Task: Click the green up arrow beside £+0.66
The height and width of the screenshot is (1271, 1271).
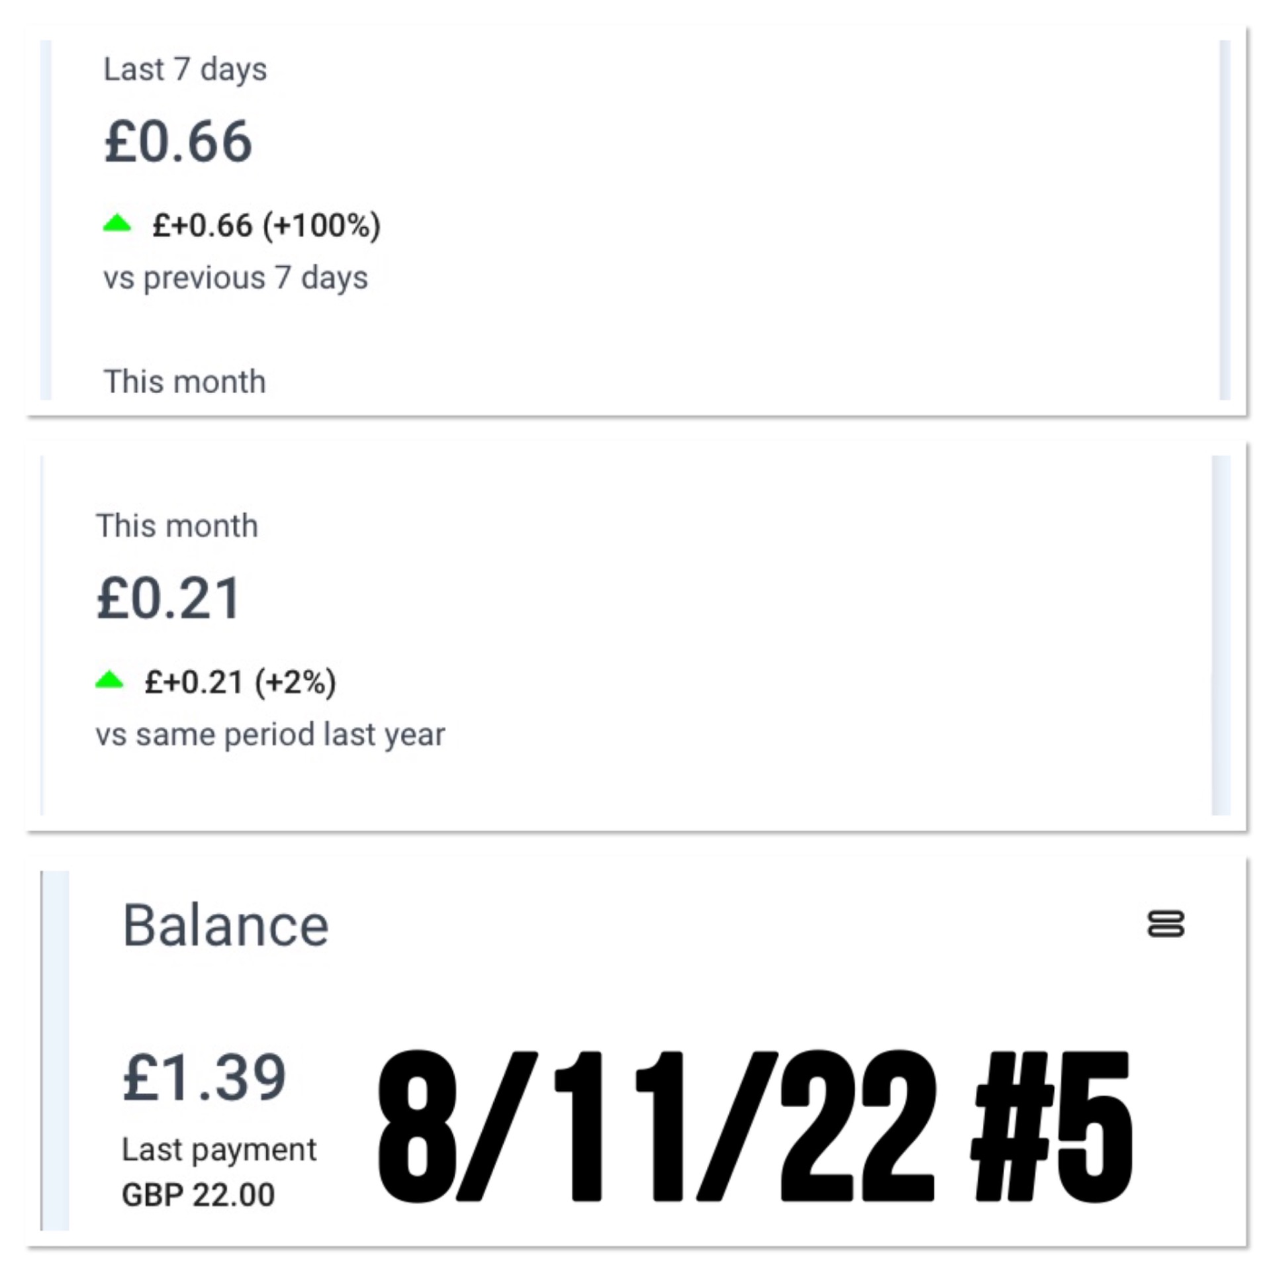Action: point(117,224)
